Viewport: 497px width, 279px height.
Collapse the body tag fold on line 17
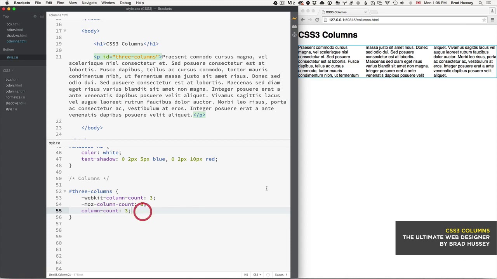65,31
